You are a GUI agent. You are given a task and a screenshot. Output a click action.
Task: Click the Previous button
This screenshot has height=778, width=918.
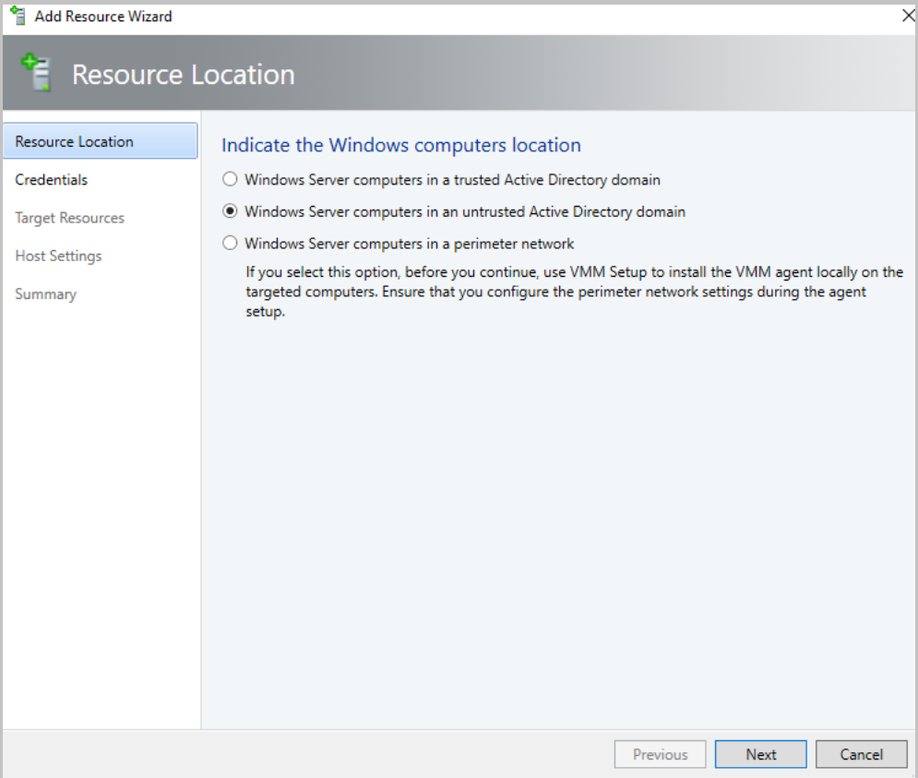[660, 754]
